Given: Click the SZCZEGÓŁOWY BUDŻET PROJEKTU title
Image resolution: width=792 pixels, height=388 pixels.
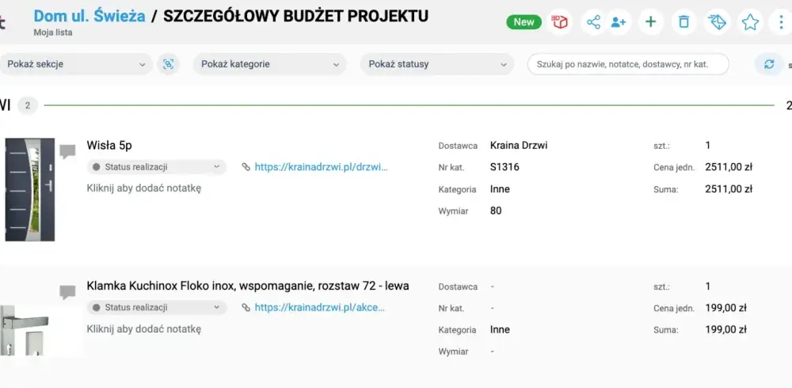Looking at the screenshot, I should [296, 16].
